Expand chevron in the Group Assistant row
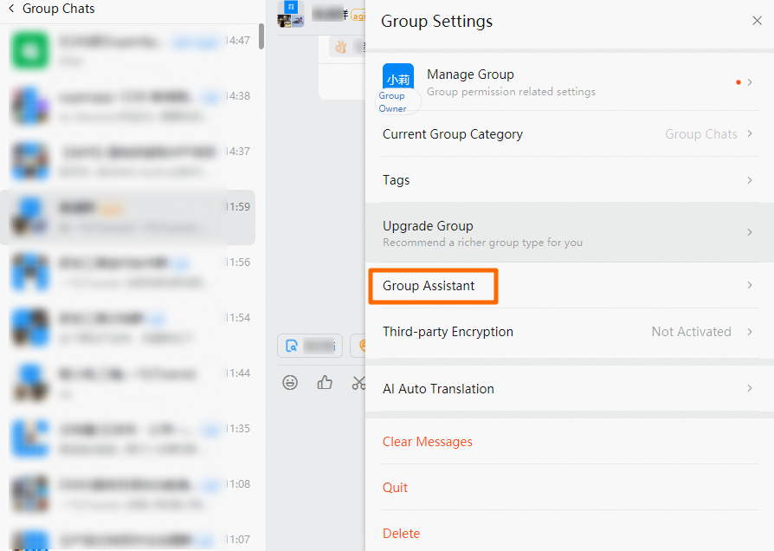This screenshot has width=774, height=551. [749, 285]
